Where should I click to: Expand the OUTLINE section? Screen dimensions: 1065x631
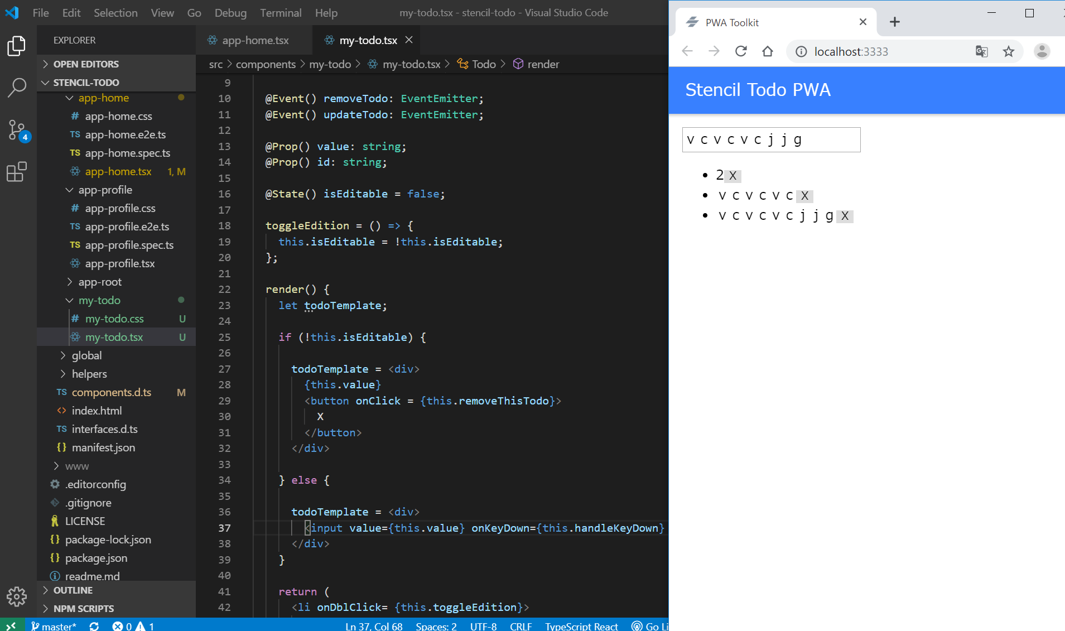(x=116, y=590)
